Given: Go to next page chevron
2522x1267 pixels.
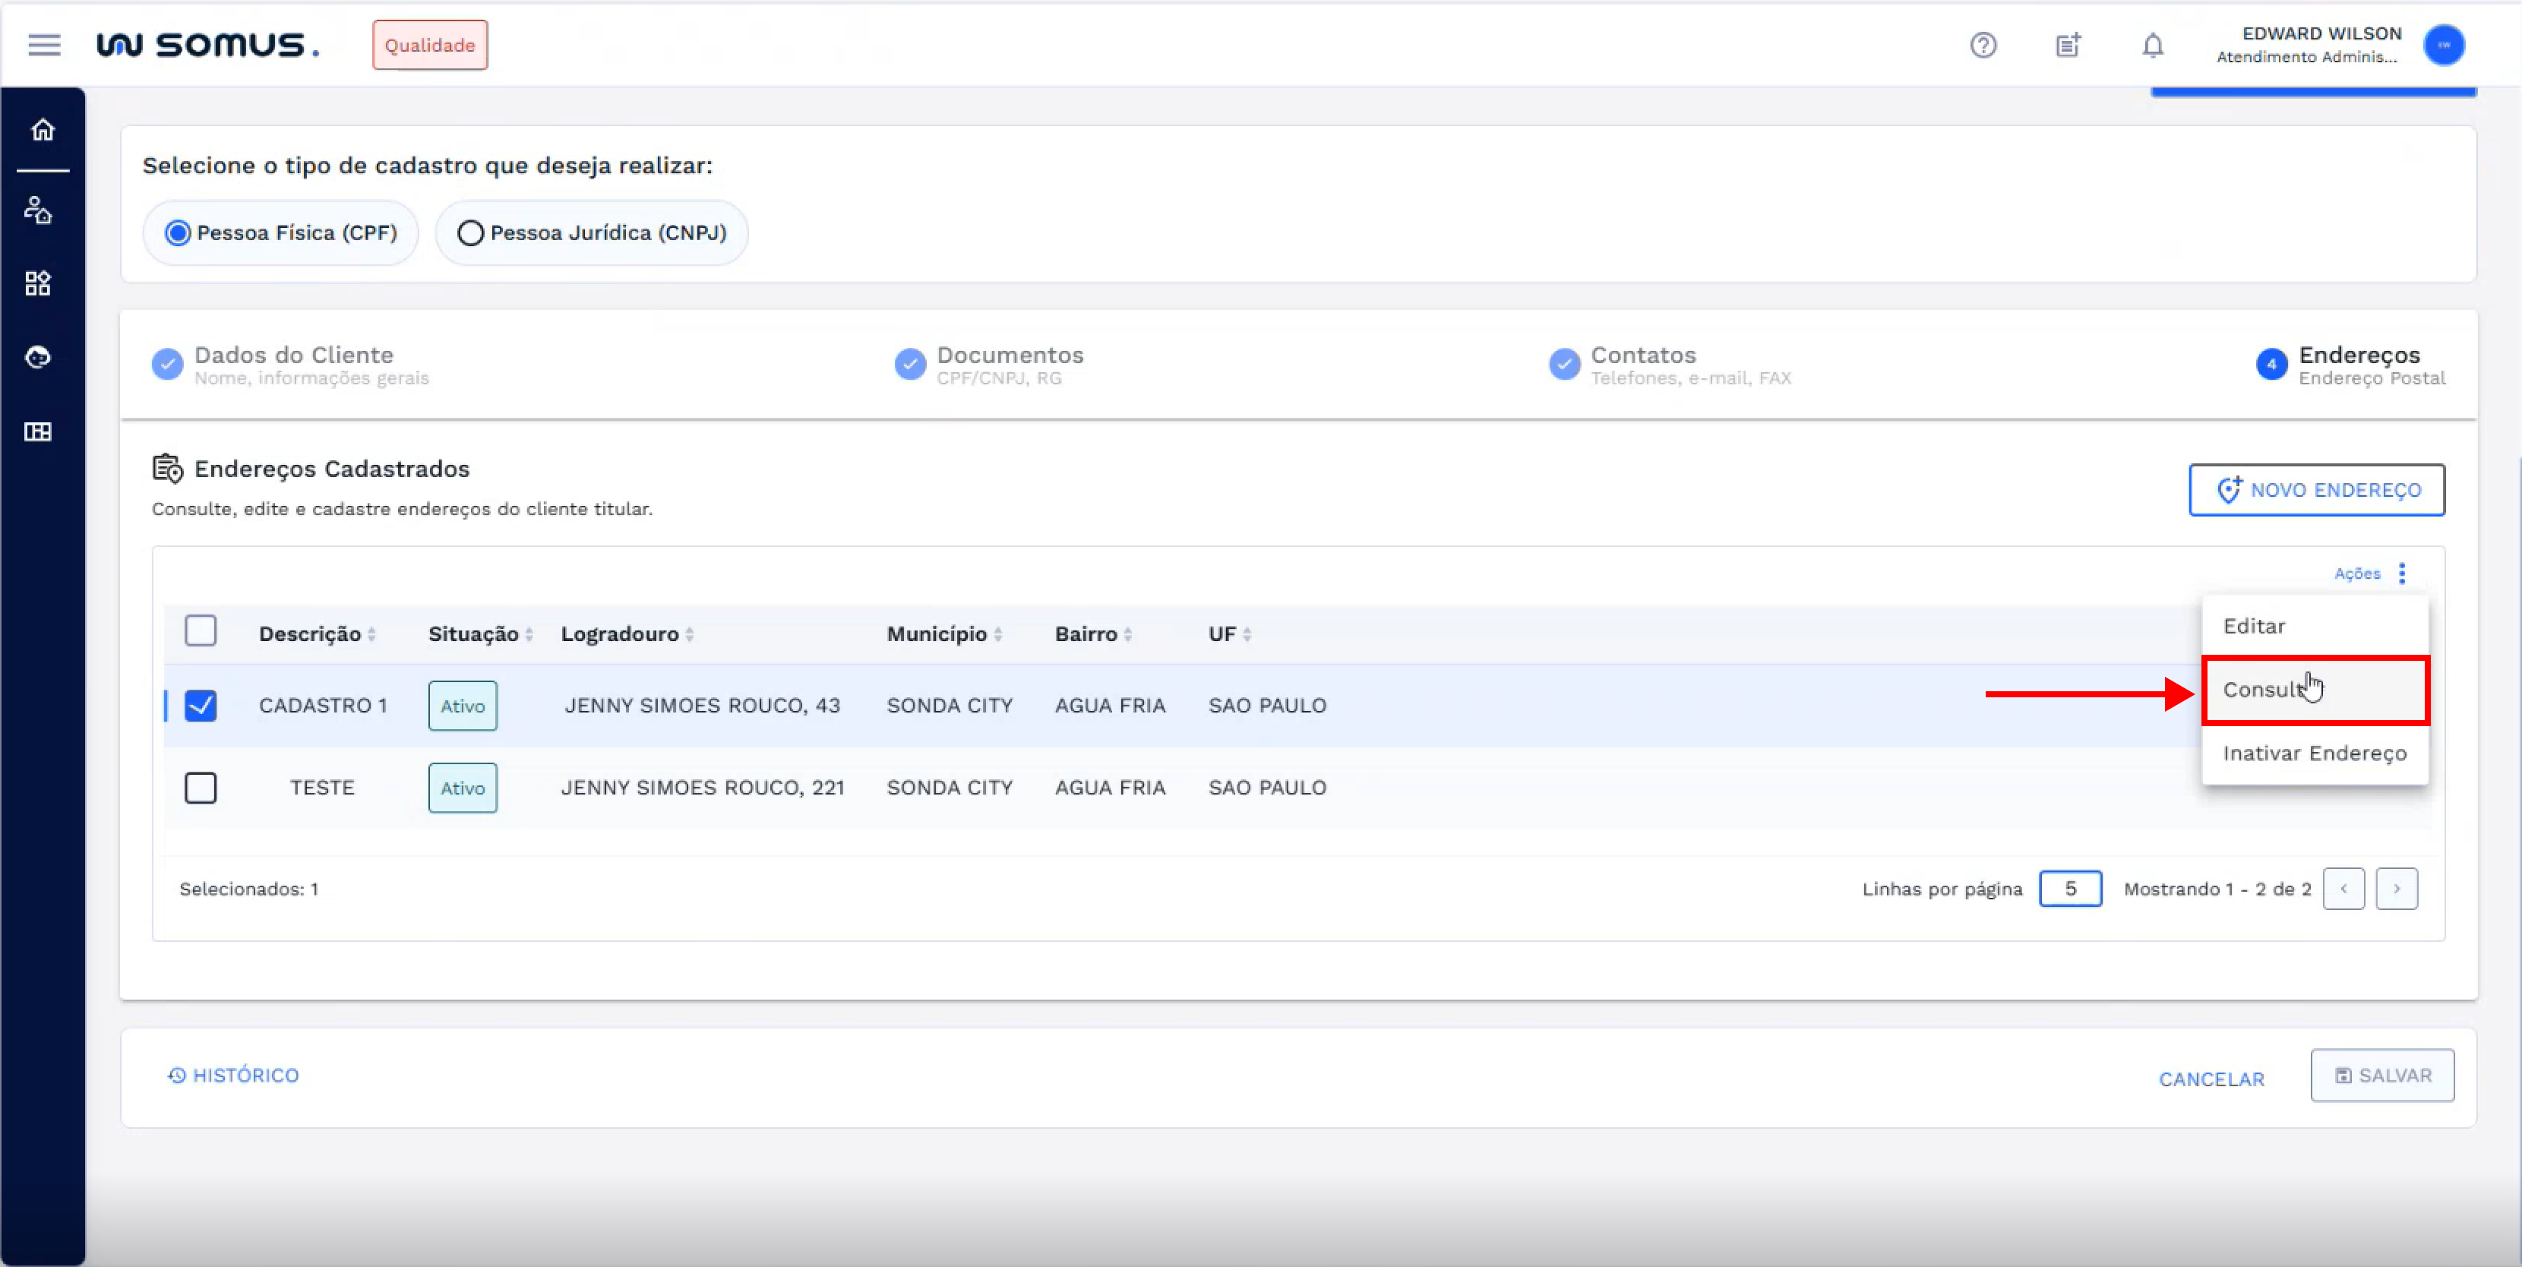Looking at the screenshot, I should point(2396,889).
